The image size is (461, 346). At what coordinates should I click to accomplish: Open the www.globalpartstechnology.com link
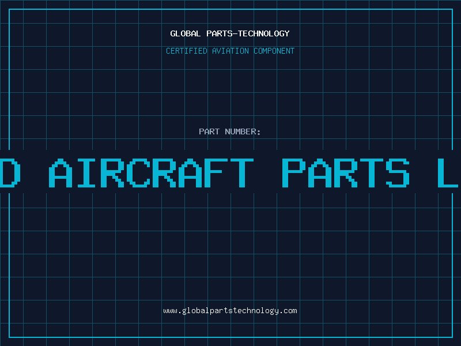tap(230, 311)
